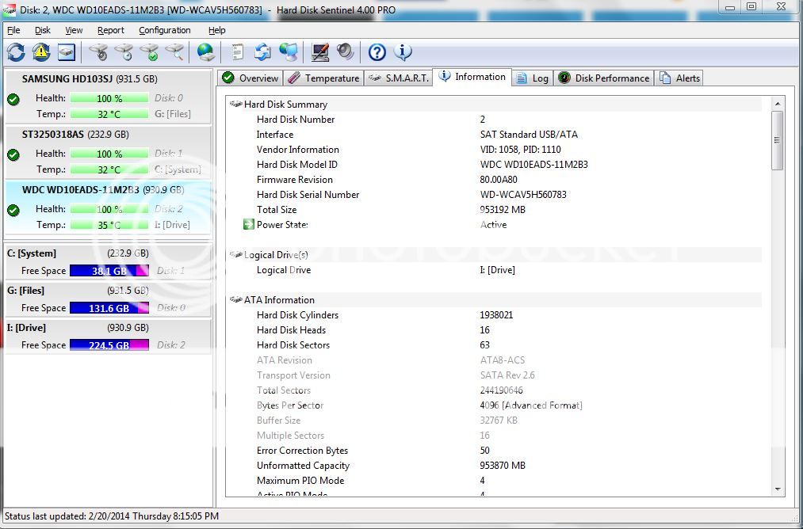
Task: Click the Refresh toolbar icon
Action: [x=16, y=52]
